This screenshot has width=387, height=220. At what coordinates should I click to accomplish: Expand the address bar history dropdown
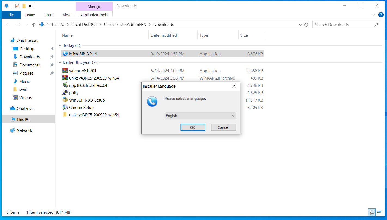pyautogui.click(x=301, y=25)
